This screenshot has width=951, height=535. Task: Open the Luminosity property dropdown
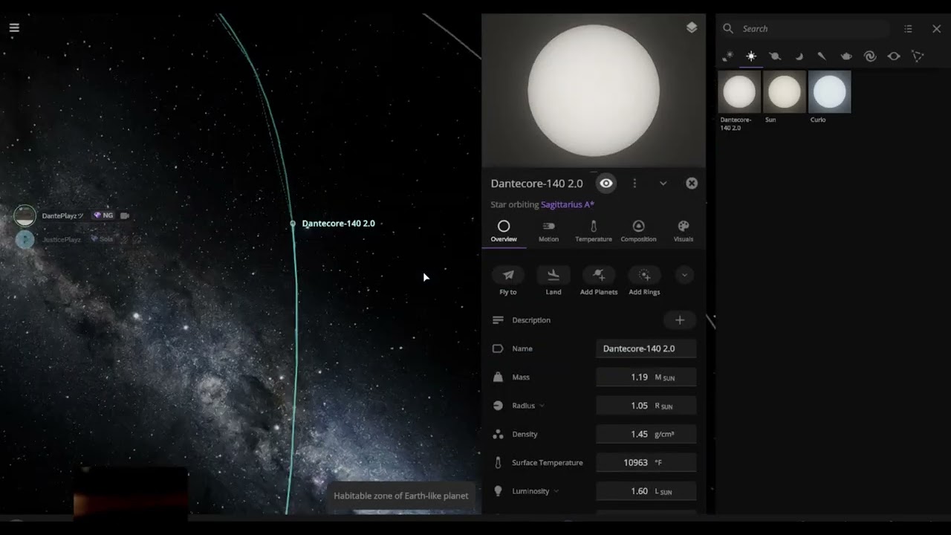pyautogui.click(x=556, y=491)
